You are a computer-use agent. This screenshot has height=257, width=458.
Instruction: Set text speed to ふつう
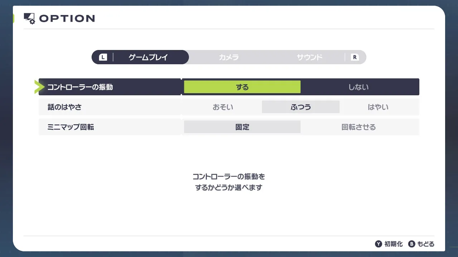pos(301,107)
